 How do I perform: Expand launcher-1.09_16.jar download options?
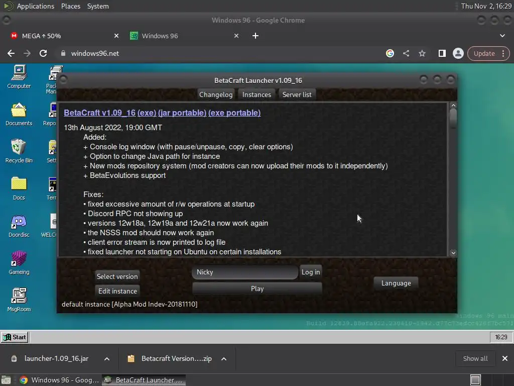[x=107, y=359]
